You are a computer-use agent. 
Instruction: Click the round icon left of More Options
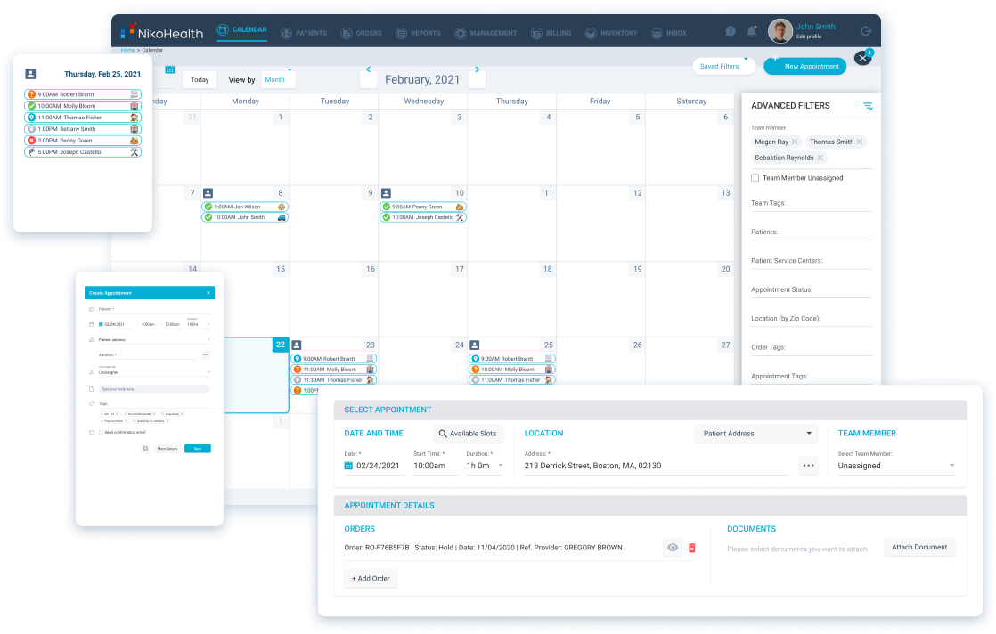point(145,449)
